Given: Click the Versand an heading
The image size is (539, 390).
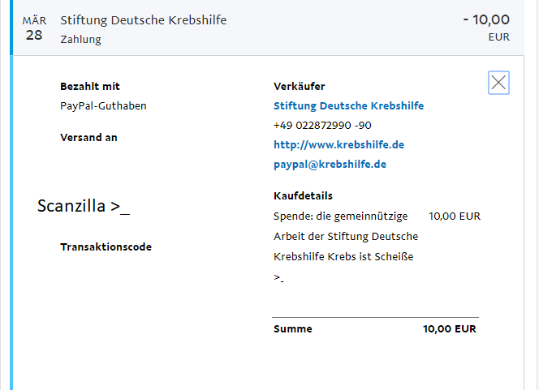Looking at the screenshot, I should click(x=88, y=137).
